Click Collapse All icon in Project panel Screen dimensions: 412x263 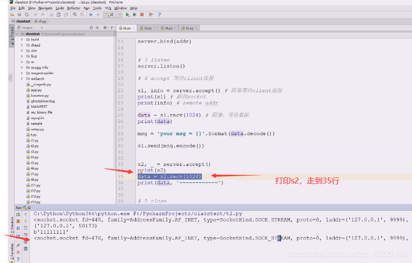tap(97, 27)
